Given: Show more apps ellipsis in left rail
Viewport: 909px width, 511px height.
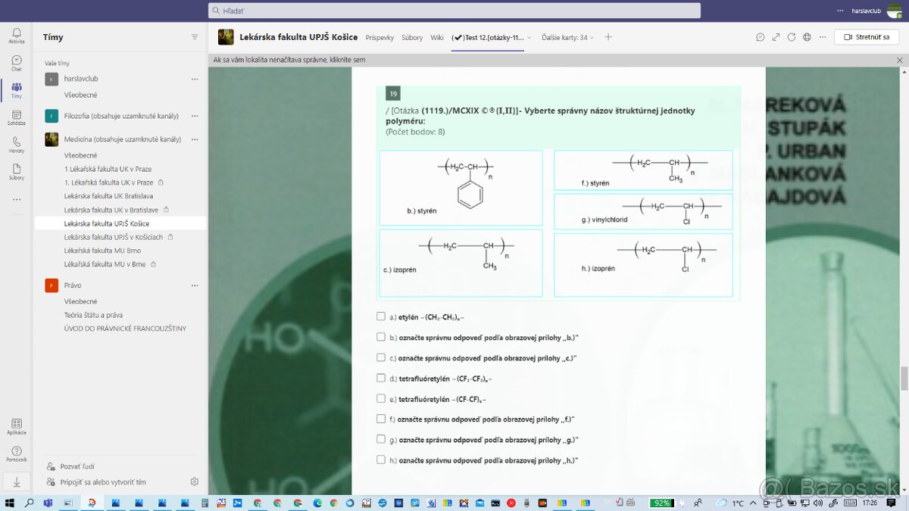Looking at the screenshot, I should coord(17,200).
